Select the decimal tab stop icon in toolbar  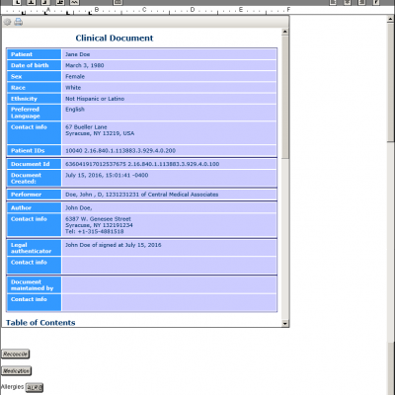[60, 2]
